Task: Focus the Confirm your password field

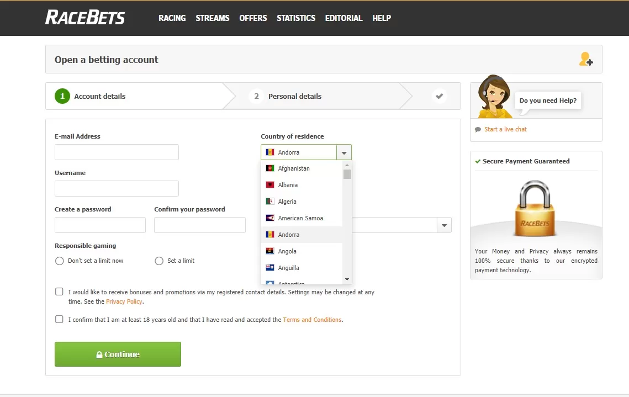Action: pyautogui.click(x=200, y=225)
